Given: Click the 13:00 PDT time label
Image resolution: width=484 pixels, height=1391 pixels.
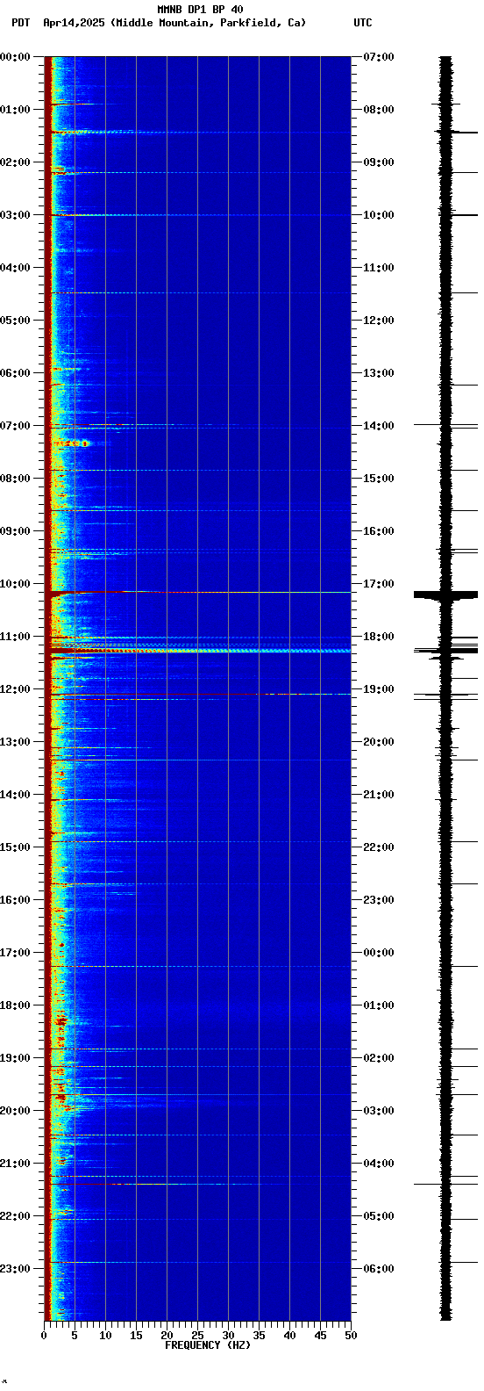Looking at the screenshot, I should click(16, 742).
